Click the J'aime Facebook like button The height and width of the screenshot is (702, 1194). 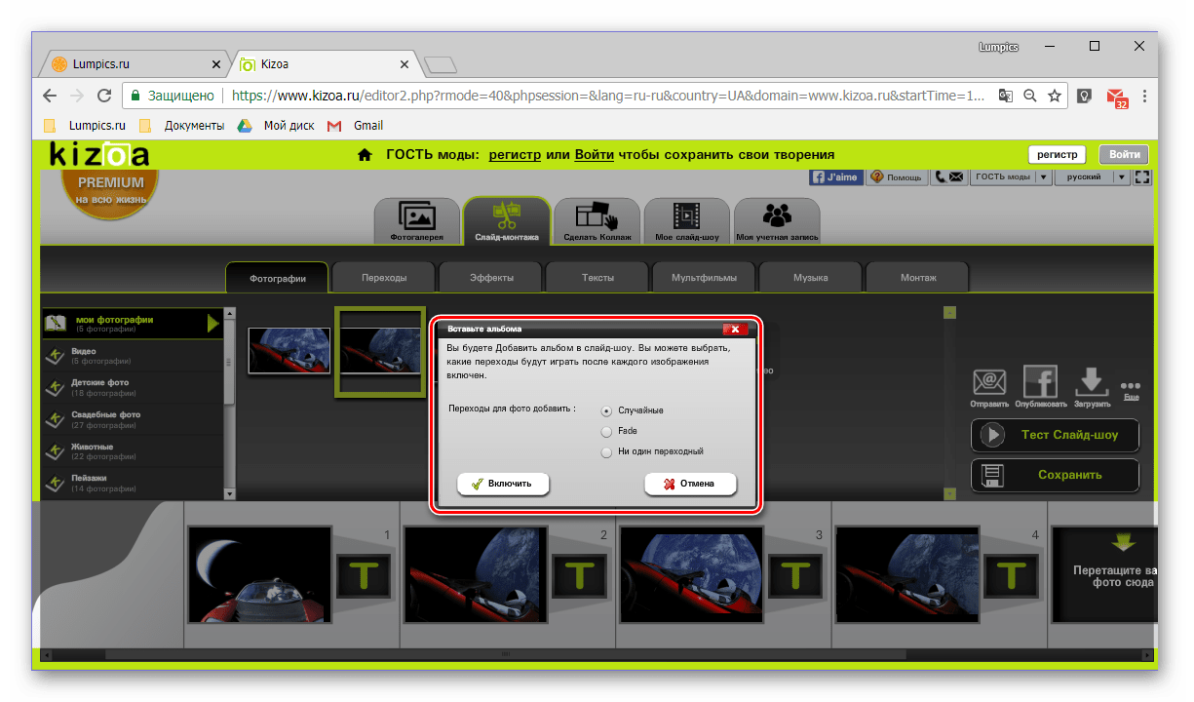click(x=836, y=177)
